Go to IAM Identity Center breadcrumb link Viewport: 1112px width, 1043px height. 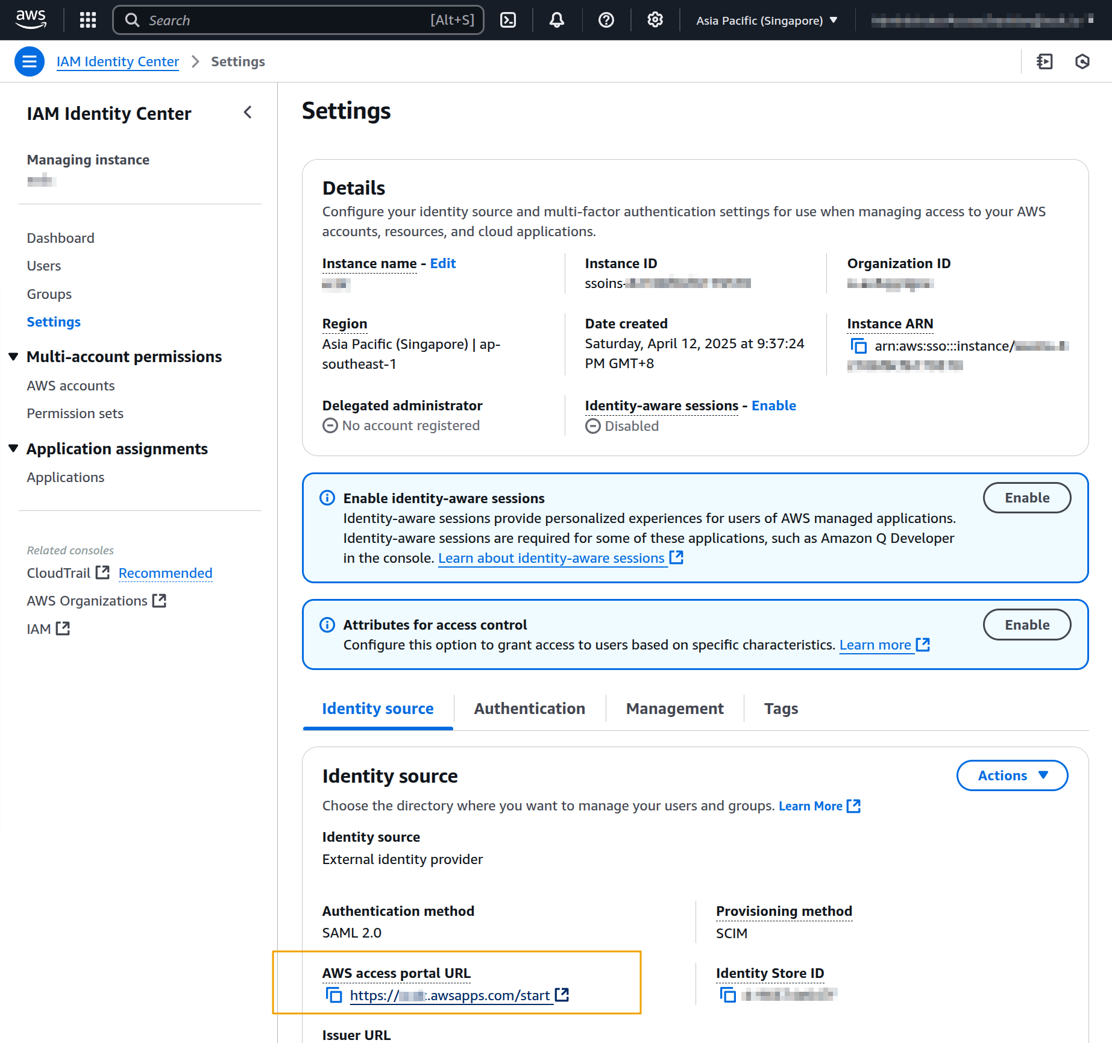pyautogui.click(x=118, y=61)
